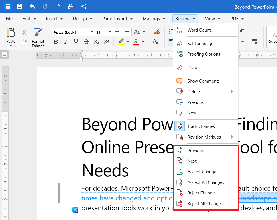Image resolution: width=277 pixels, height=220 pixels.
Task: Apply yellow highlight color
Action: point(121,42)
